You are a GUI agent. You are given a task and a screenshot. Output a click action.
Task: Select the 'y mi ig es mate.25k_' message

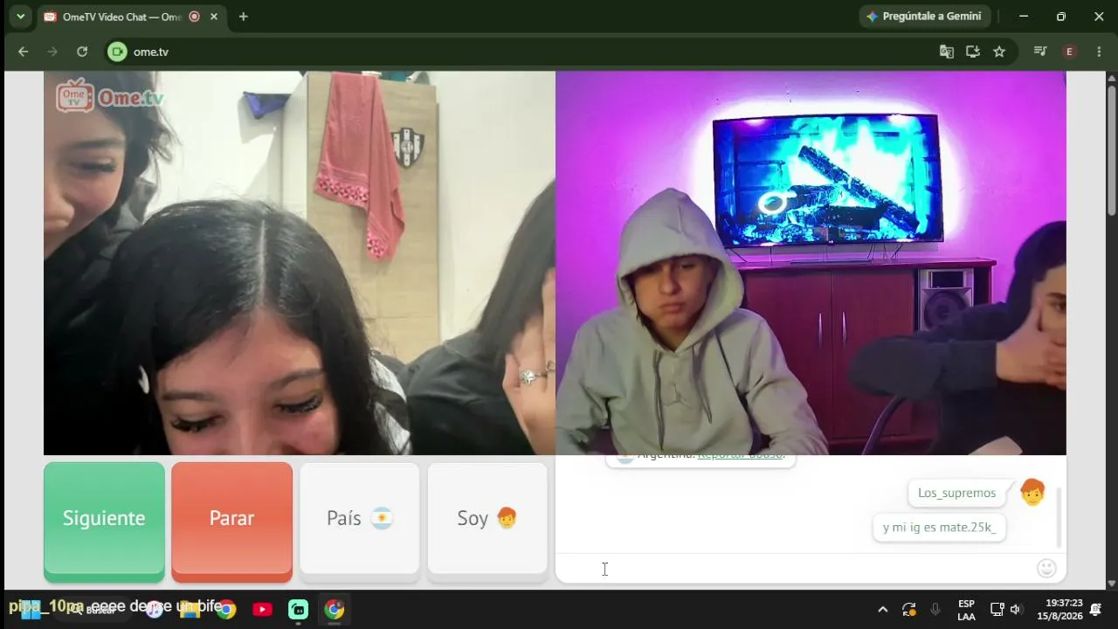point(939,528)
